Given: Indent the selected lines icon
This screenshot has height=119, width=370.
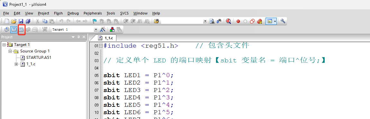Looking at the screenshot, I should click(126, 21).
